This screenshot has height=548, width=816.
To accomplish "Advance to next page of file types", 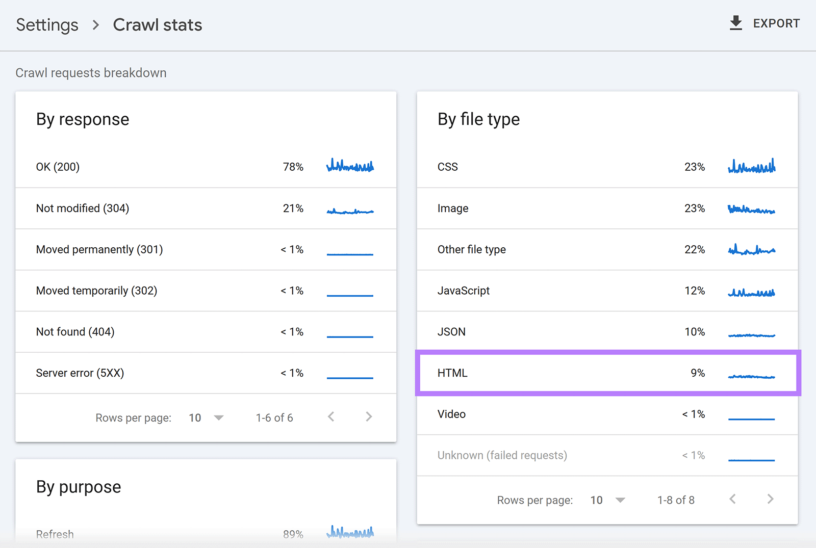I will (770, 500).
